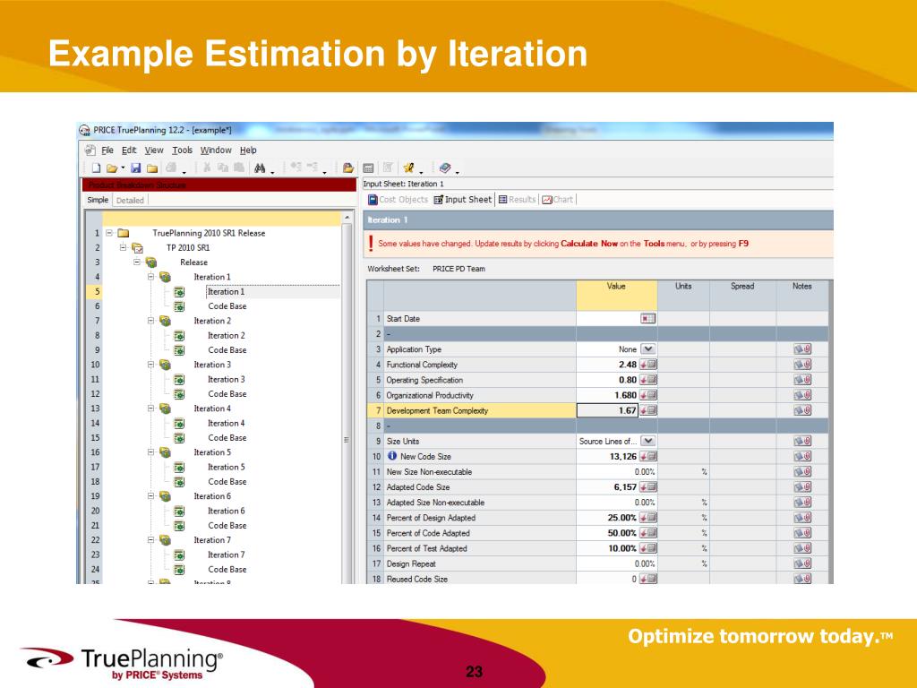Click the Reused Code Size row label

tap(417, 580)
